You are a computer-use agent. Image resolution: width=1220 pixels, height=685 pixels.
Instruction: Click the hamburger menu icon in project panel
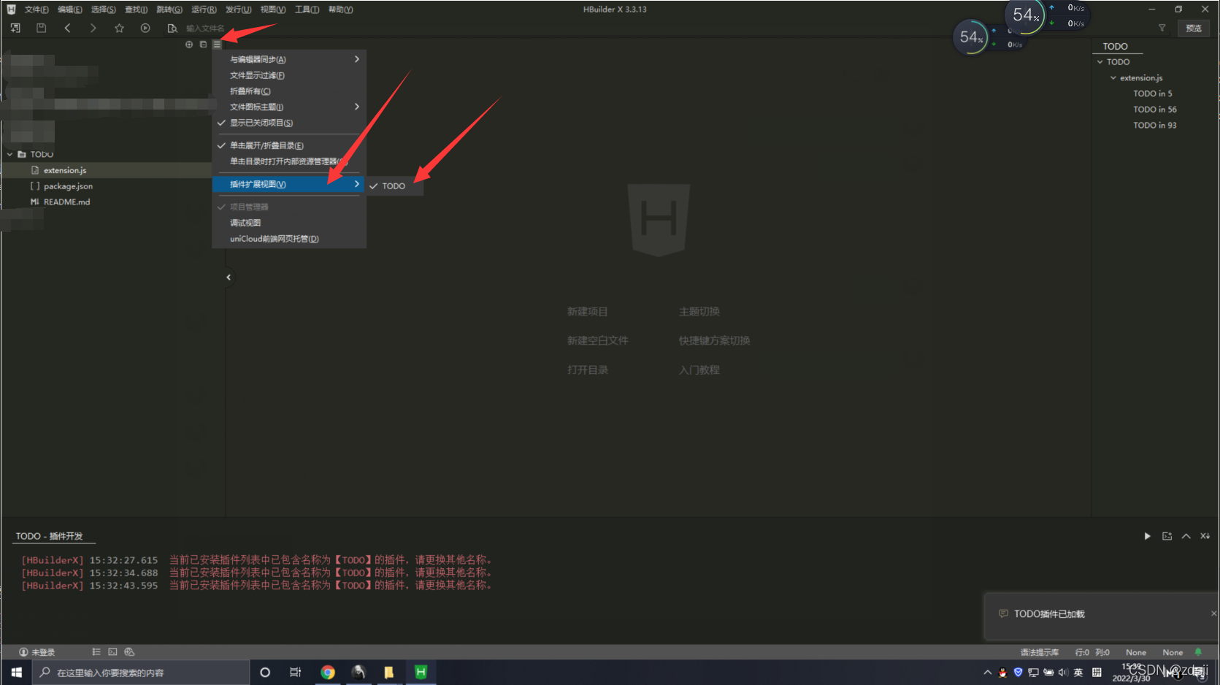click(x=217, y=45)
